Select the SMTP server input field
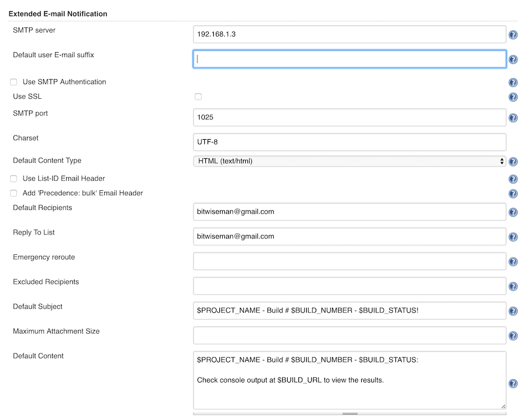525x419 pixels. point(349,34)
